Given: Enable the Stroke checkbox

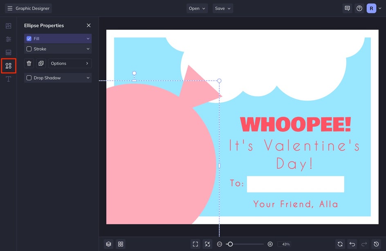Looking at the screenshot, I should pyautogui.click(x=29, y=49).
